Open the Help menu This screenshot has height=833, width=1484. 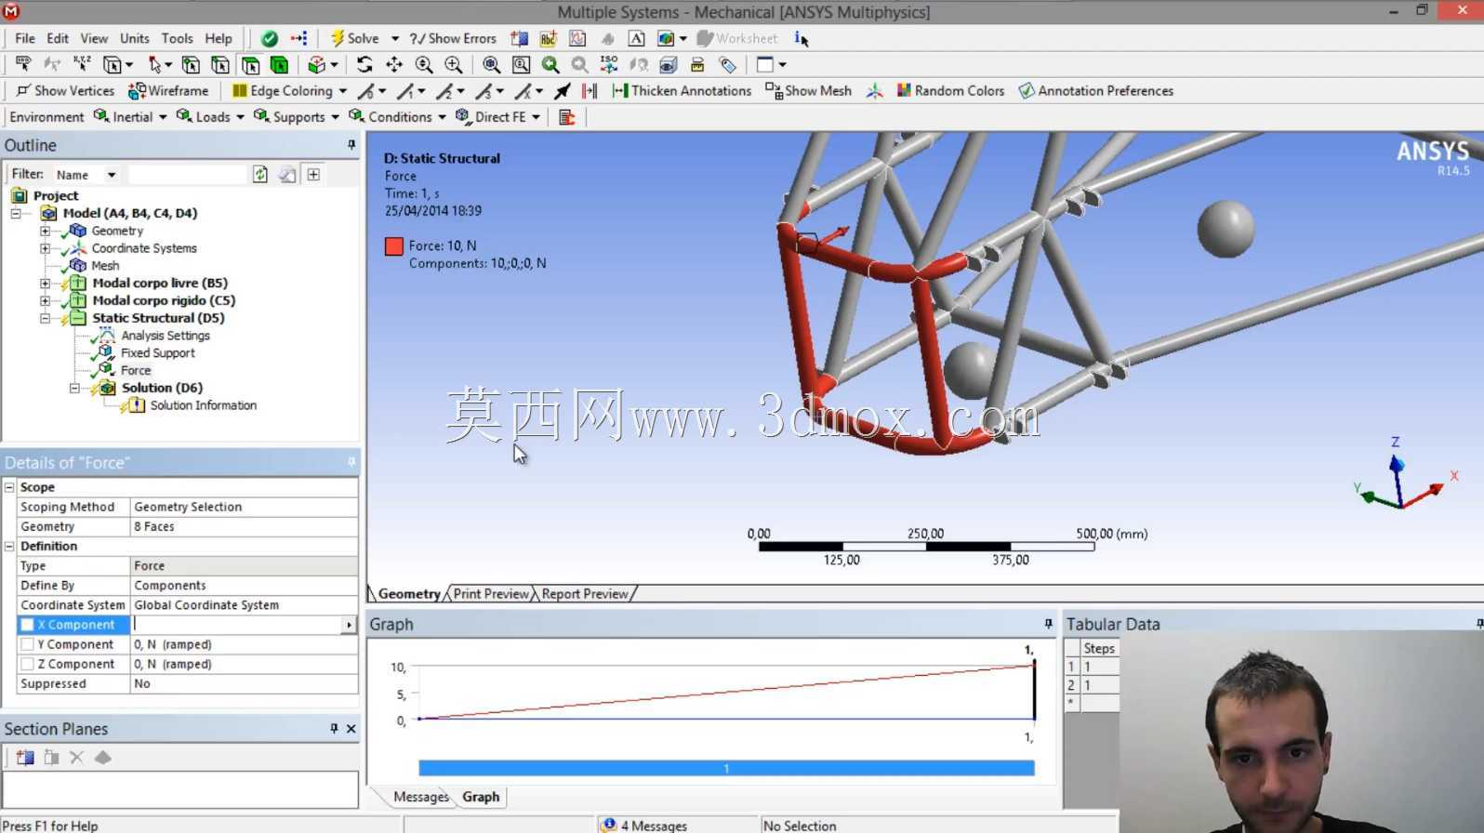point(219,38)
